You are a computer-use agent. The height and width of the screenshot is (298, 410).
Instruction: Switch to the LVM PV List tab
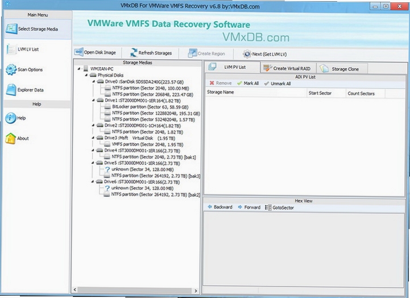point(232,67)
